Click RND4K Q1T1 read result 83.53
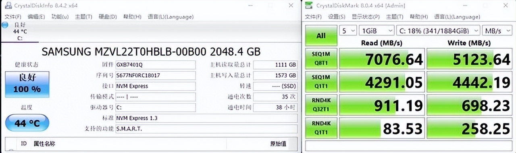 tap(382, 128)
